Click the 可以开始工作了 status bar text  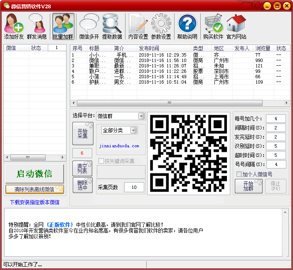[22, 265]
